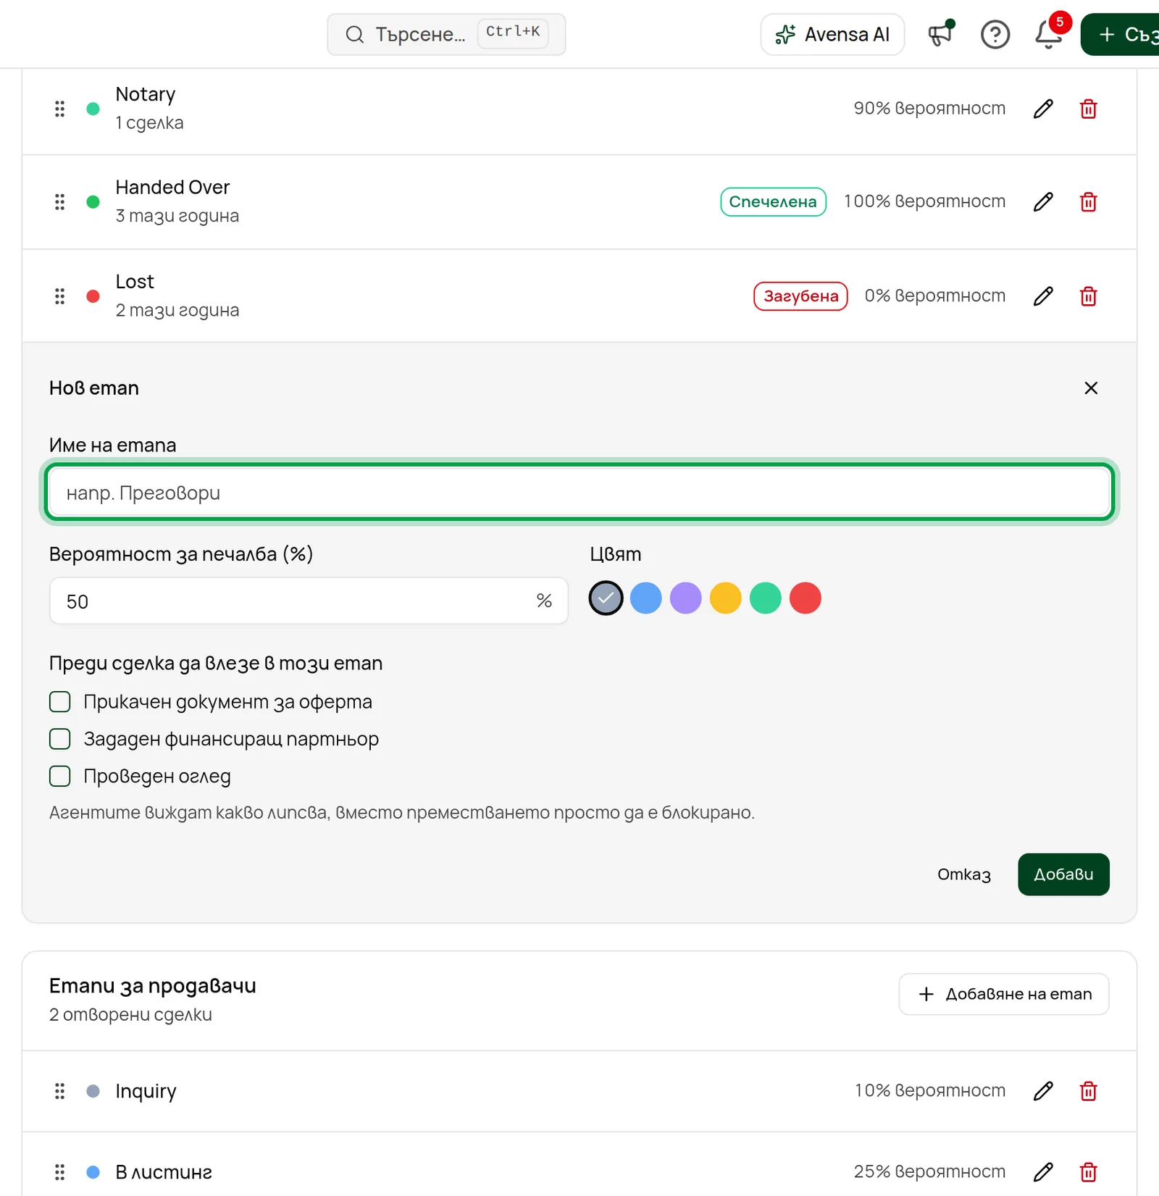Click the Добави button
1159x1196 pixels.
(1063, 874)
